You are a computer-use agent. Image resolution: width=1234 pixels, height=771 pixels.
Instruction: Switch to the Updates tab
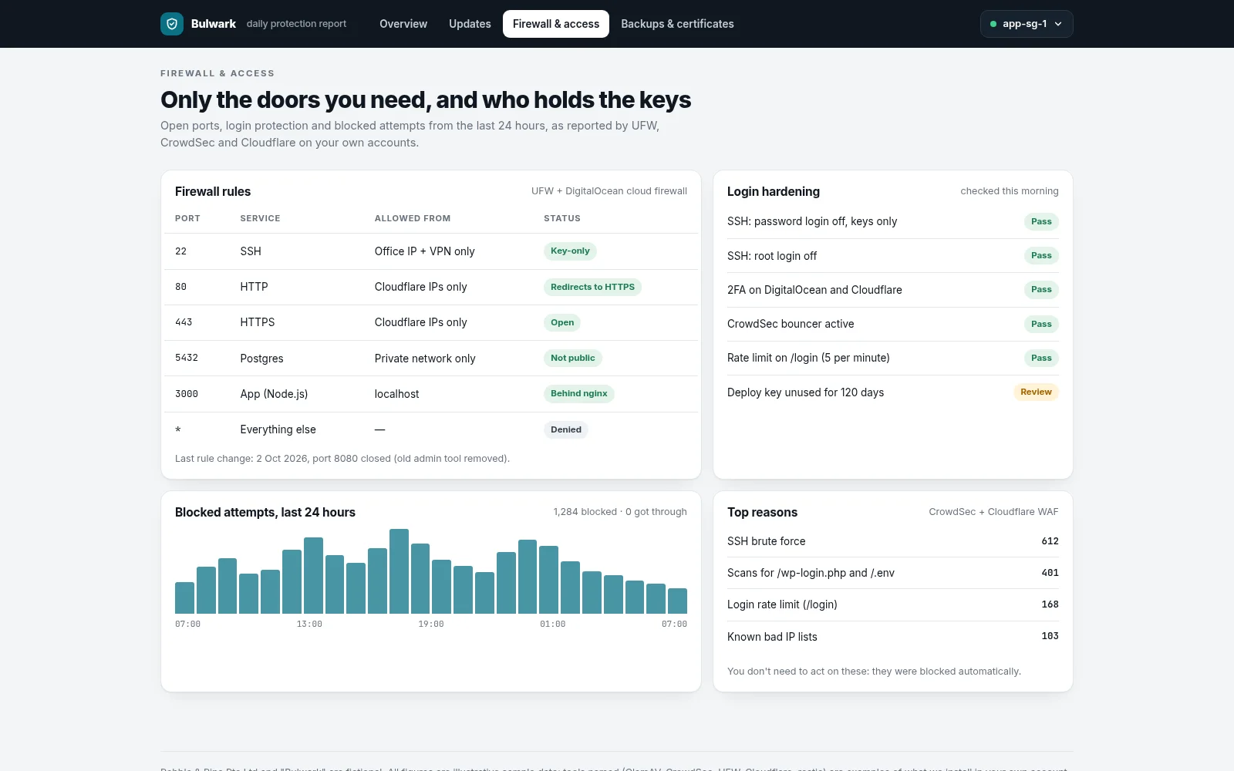click(470, 24)
